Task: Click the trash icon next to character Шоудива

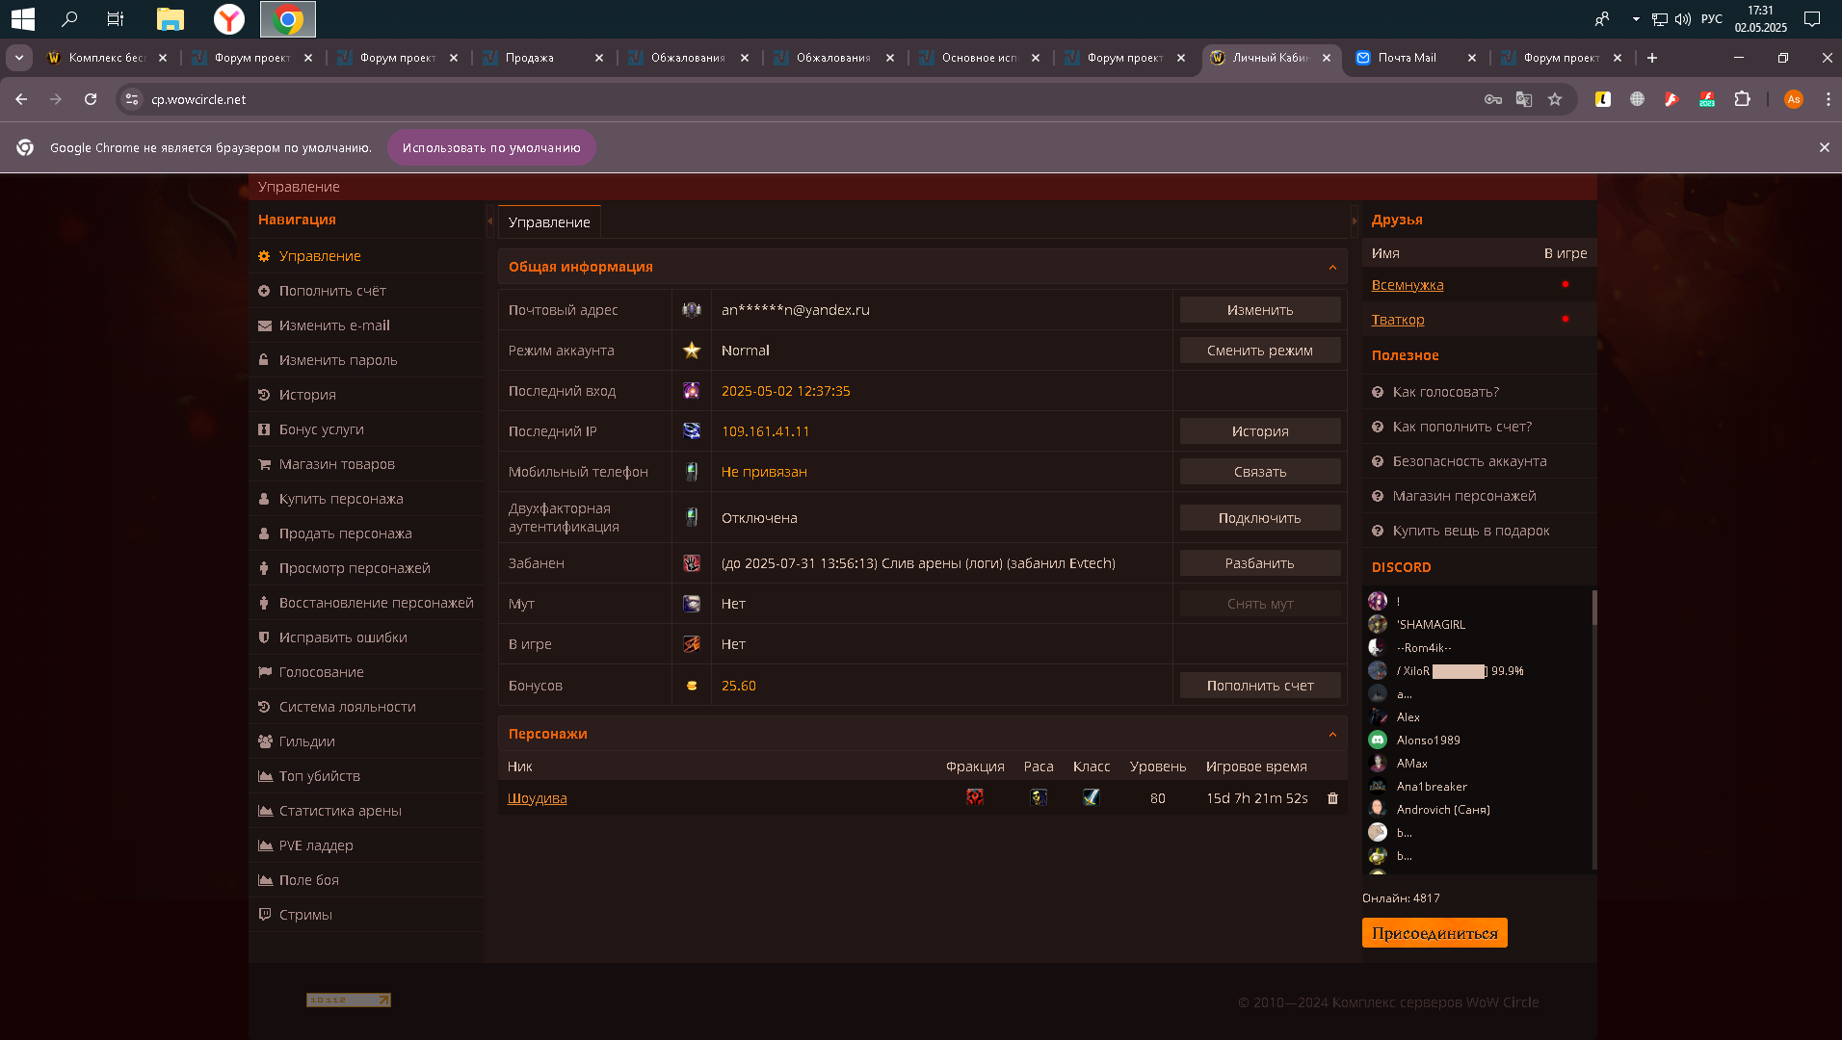Action: [x=1332, y=798]
